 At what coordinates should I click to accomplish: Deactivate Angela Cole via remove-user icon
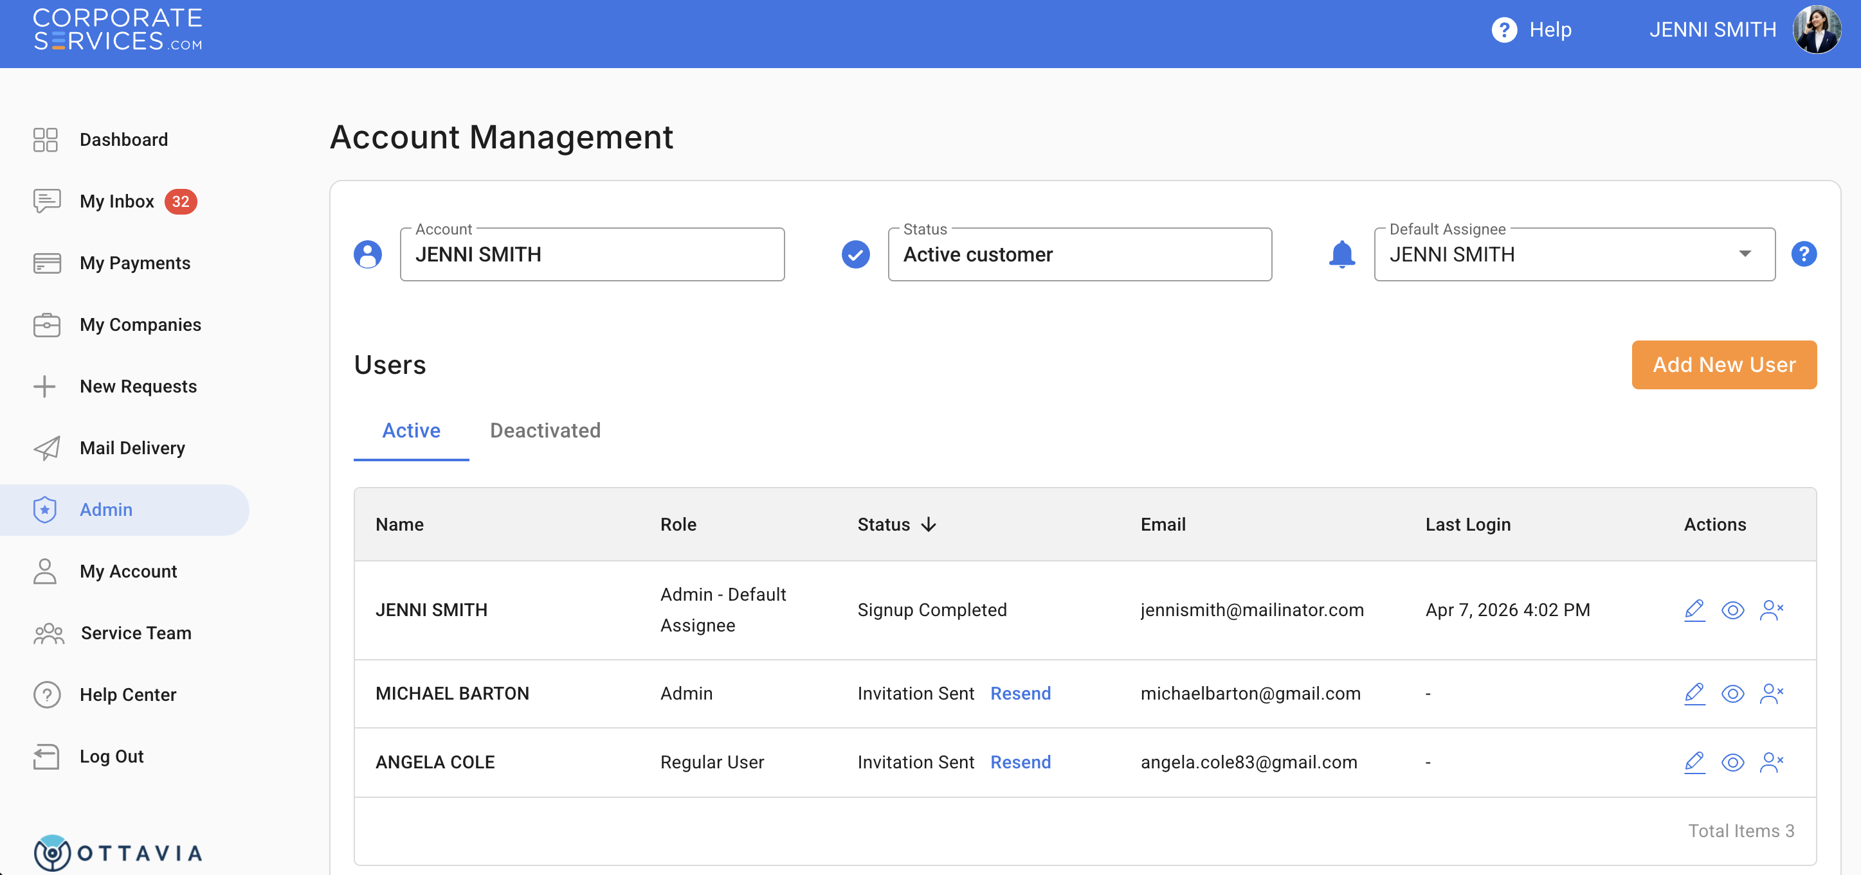(1772, 763)
